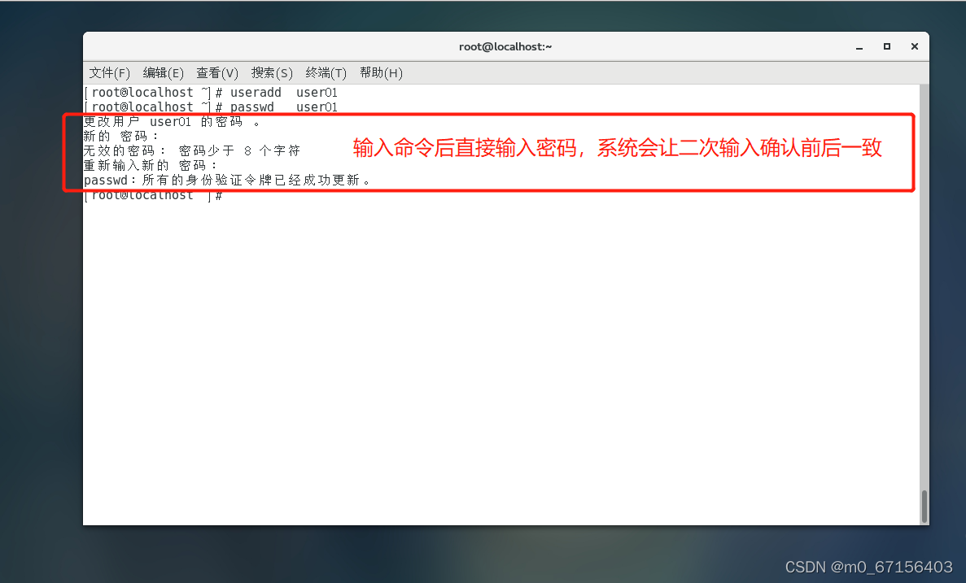Click the '无效的密码： 密码少于 8 个字符' line
966x583 pixels.
[x=192, y=150]
